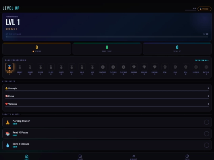Select the Bronze III rank medal
Image resolution: width=214 pixels, height=160 pixels.
tap(30, 67)
